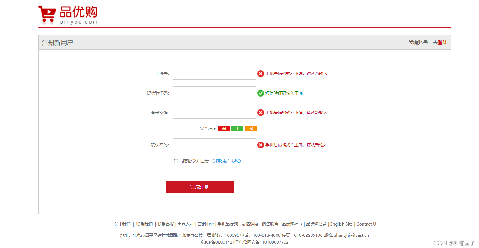The width and height of the screenshot is (479, 248).
Task: Open the 《知晓用户协议》 user agreement
Action: (x=227, y=161)
